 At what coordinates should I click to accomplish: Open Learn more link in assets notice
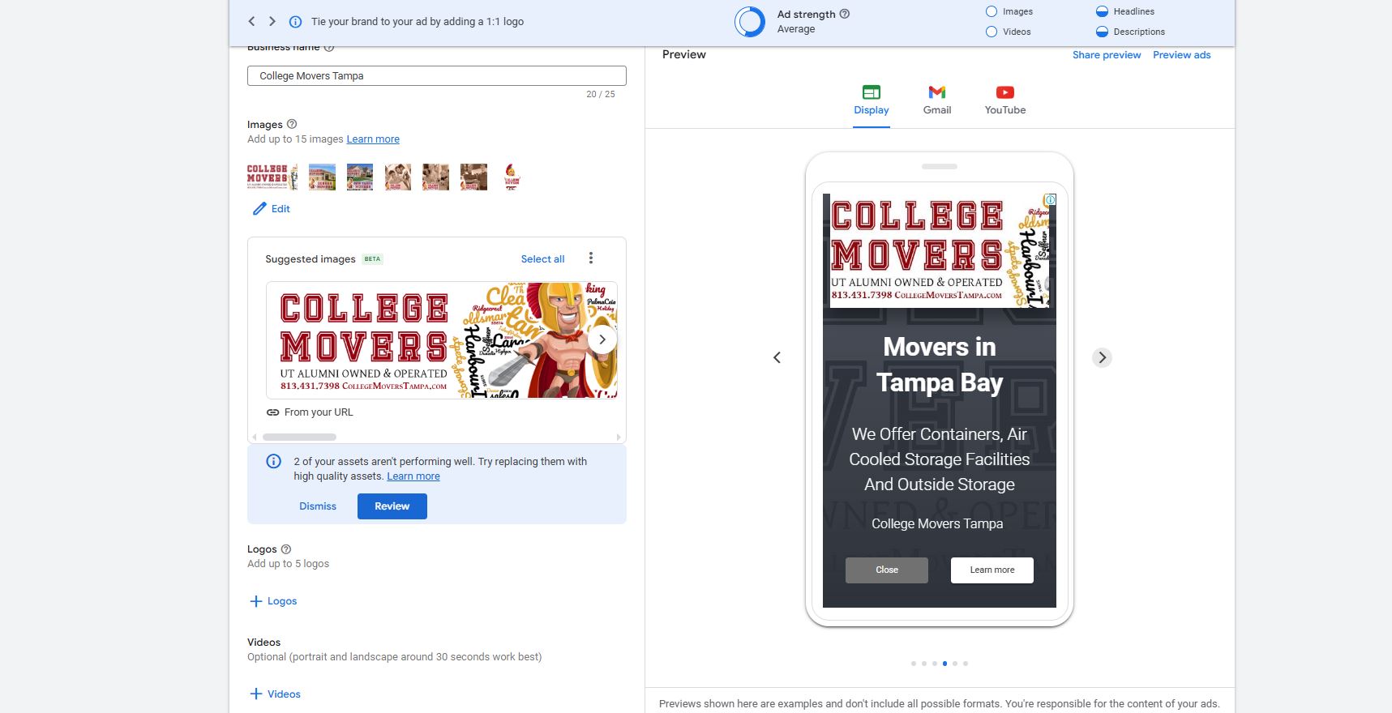pos(413,476)
